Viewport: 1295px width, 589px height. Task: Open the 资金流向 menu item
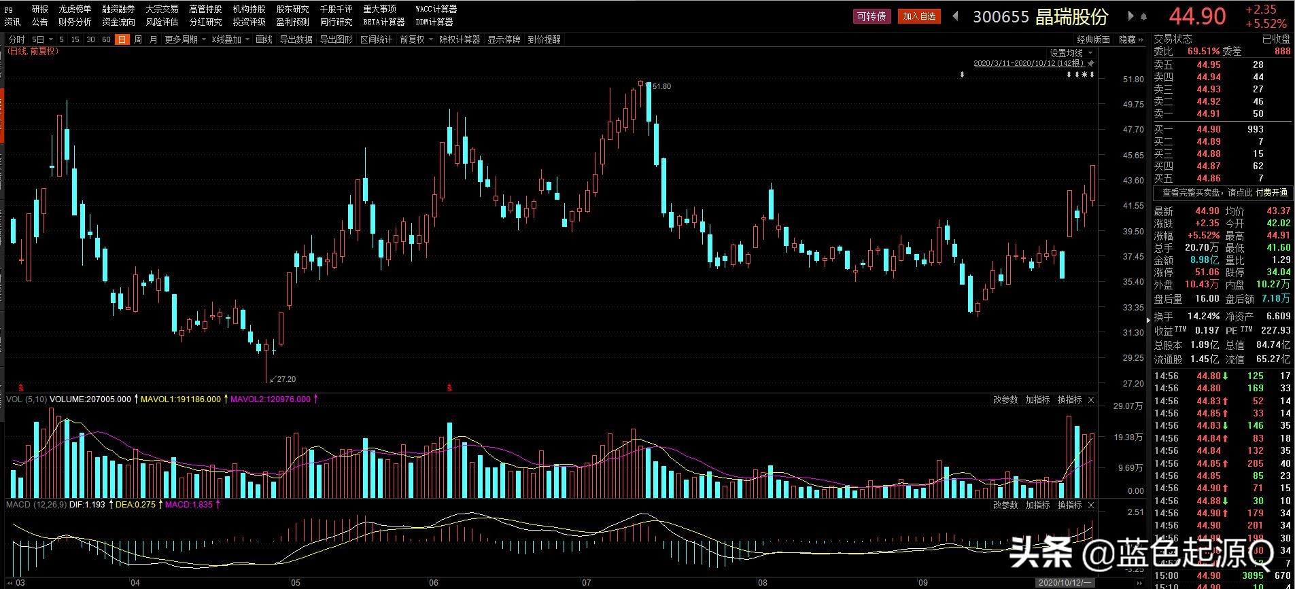coord(118,22)
